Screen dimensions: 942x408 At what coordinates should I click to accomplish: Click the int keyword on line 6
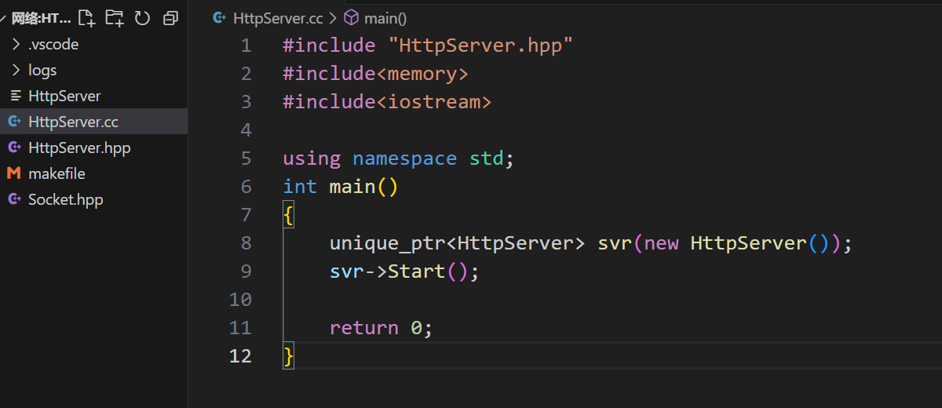click(x=300, y=187)
